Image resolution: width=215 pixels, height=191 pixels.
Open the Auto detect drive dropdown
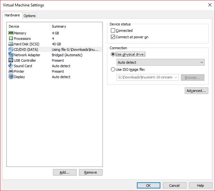pyautogui.click(x=161, y=62)
